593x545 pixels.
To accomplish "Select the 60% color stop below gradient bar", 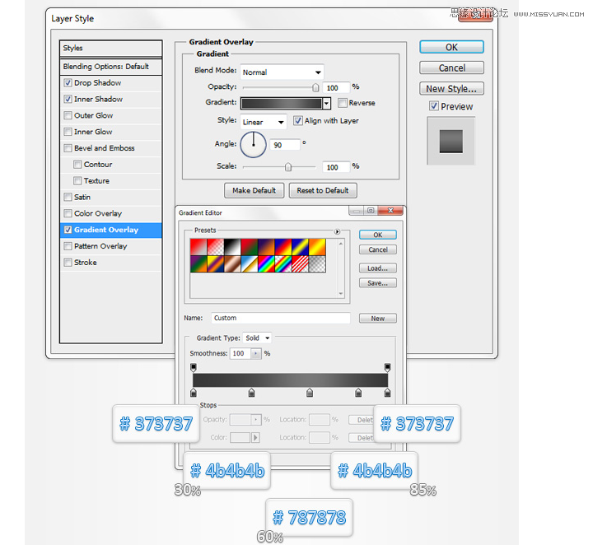I will point(310,393).
